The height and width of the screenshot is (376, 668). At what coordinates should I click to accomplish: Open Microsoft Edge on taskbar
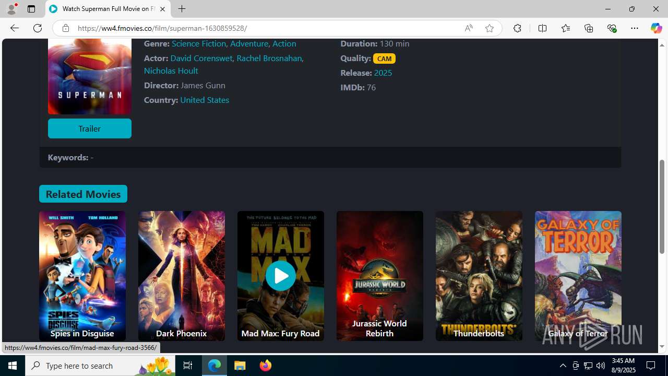coord(214,366)
